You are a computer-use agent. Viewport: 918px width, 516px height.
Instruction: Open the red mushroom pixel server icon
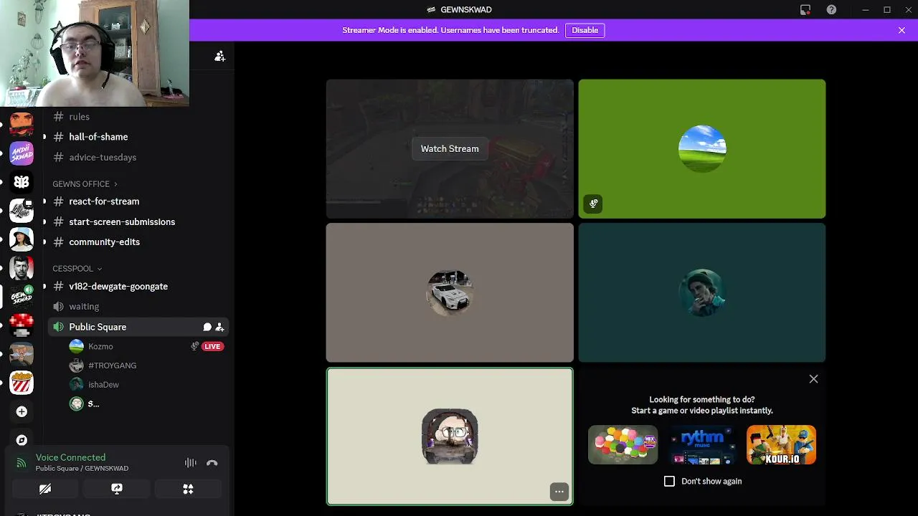(x=22, y=325)
